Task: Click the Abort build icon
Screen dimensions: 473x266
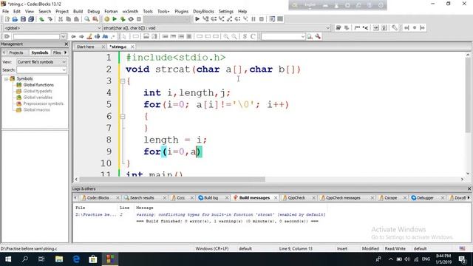Action: tap(139, 19)
